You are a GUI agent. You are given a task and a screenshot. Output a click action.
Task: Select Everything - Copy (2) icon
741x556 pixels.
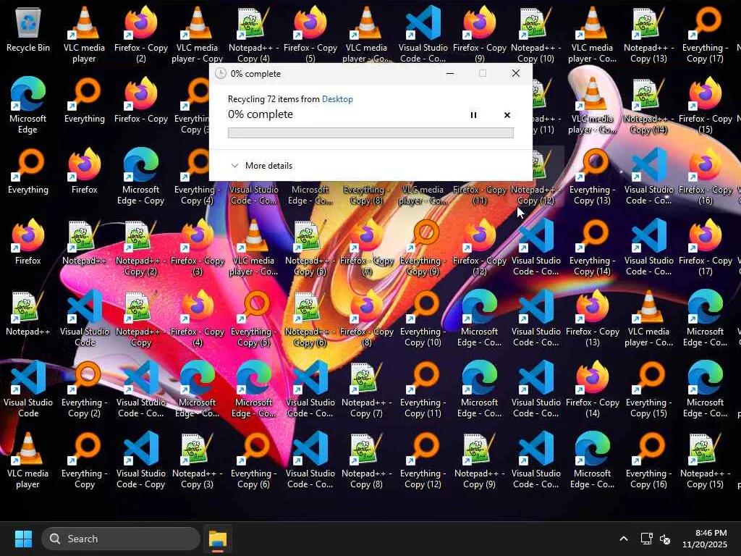coord(84,390)
